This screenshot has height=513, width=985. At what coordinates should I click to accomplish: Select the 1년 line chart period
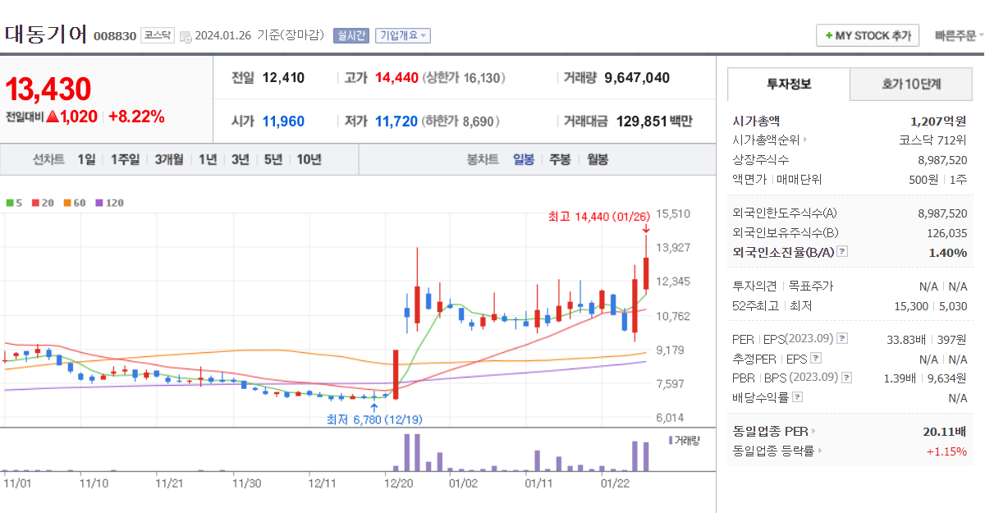[208, 159]
